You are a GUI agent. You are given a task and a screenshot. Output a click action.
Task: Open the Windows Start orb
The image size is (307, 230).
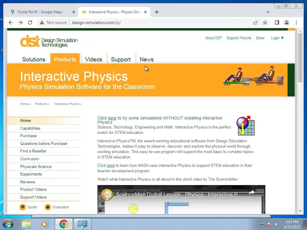click(x=8, y=224)
